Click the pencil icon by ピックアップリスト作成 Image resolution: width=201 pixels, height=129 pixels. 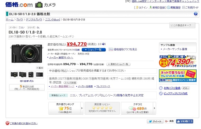tap(161, 94)
